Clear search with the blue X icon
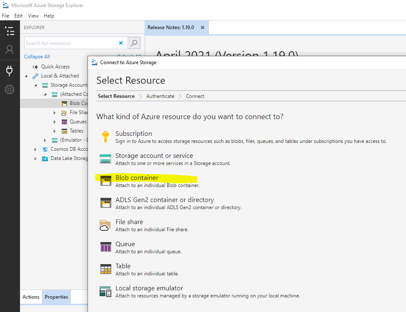 pos(120,43)
